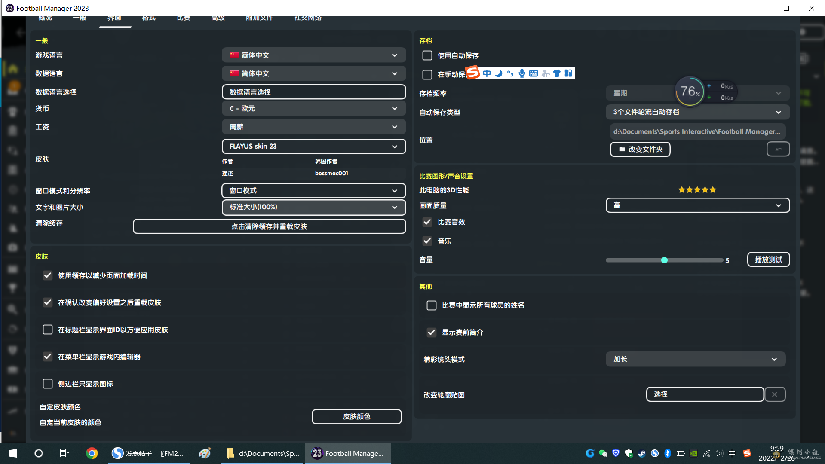
Task: Click the Bluetooth tray icon
Action: pyautogui.click(x=668, y=453)
